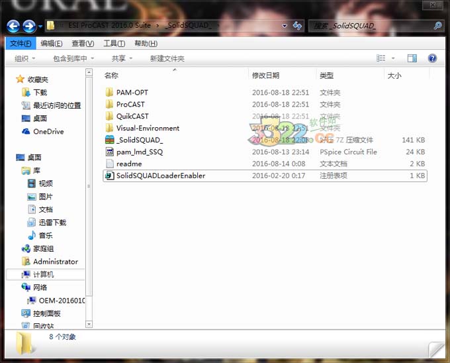Click the change view icon

pos(381,58)
